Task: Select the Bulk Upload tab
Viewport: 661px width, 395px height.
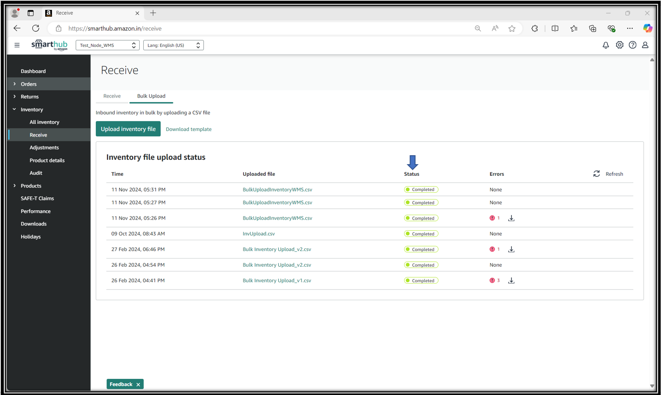Action: [x=151, y=96]
